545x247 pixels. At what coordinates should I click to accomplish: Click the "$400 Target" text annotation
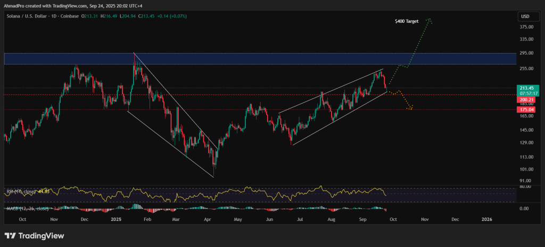click(407, 21)
